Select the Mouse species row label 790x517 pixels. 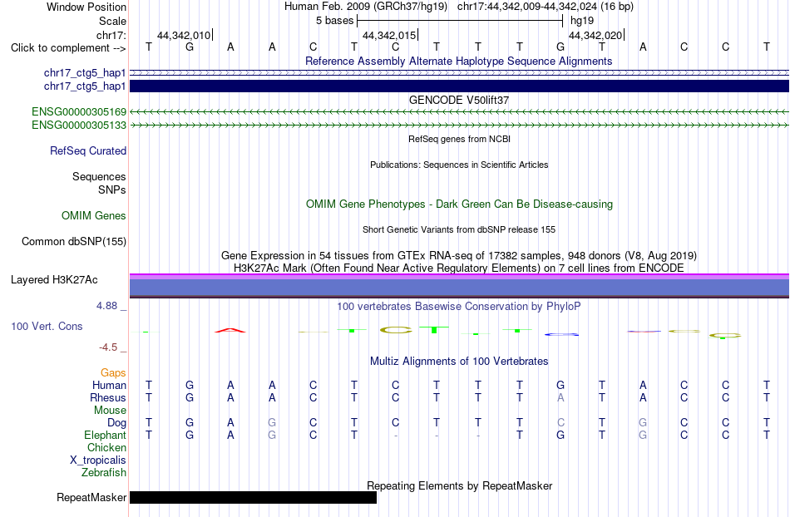pyautogui.click(x=110, y=411)
